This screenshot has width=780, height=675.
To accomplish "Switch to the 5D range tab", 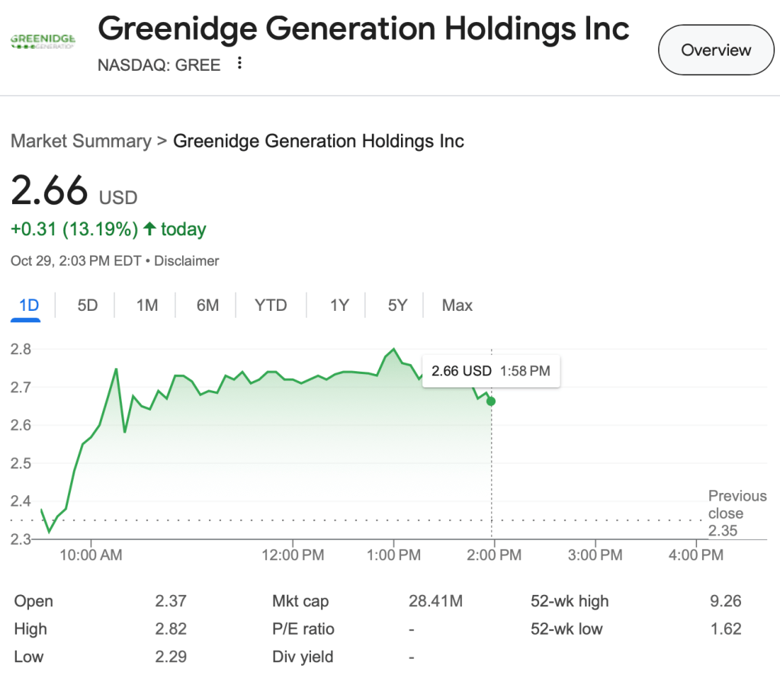I will click(x=88, y=306).
